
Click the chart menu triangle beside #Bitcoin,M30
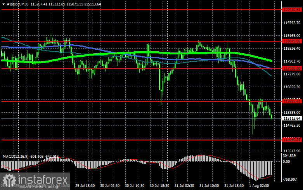tap(3, 4)
